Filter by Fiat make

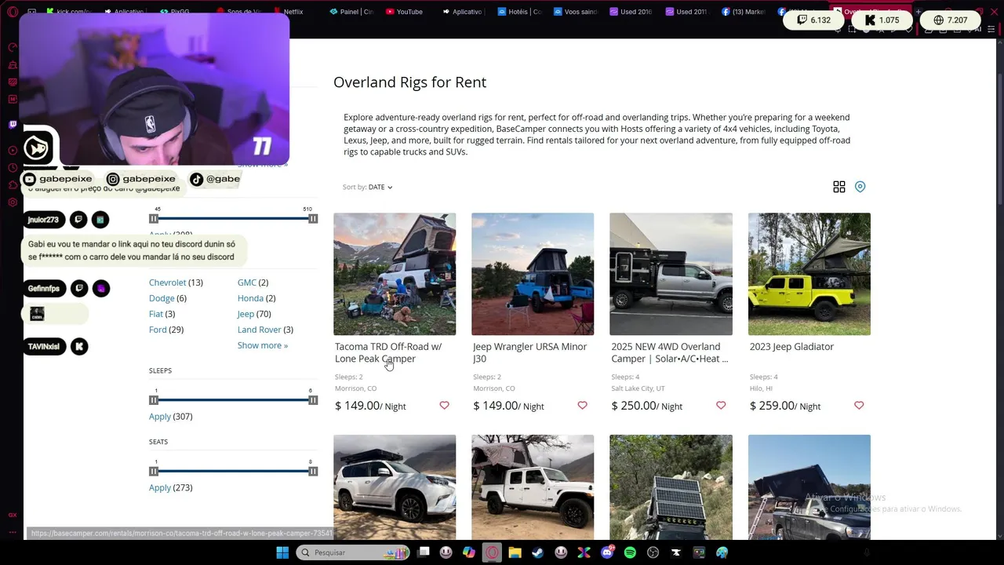point(156,314)
